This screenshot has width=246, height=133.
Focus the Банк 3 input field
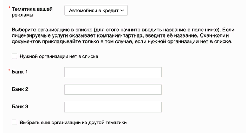113,107
